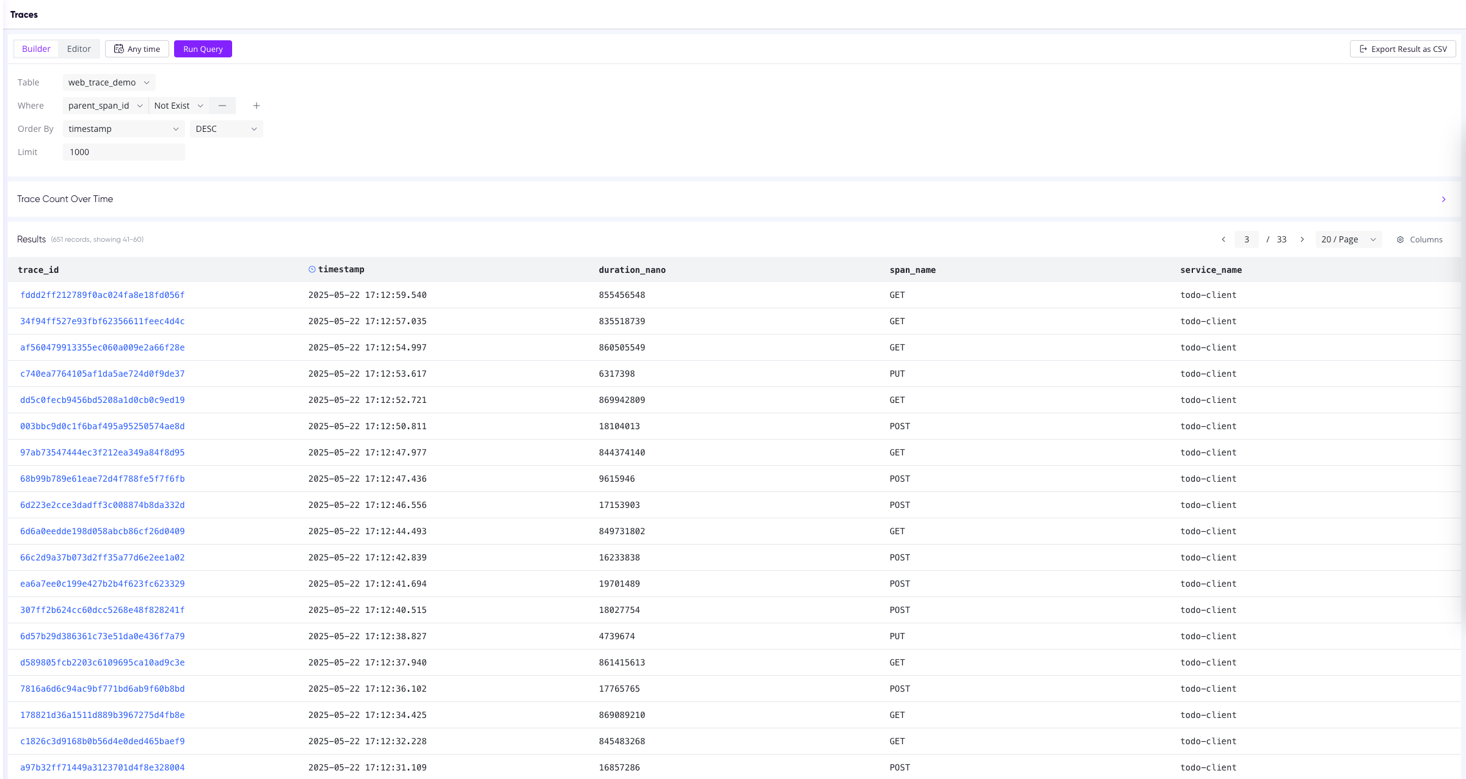The image size is (1466, 779).
Task: Open the parent_span_id field dropdown
Action: [x=104, y=106]
